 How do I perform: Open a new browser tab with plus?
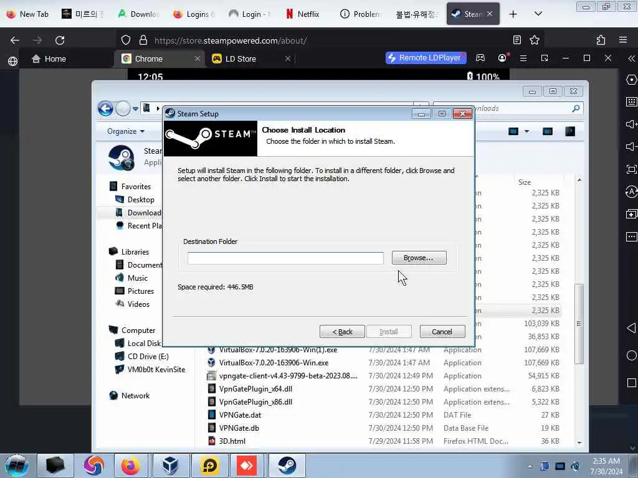coord(513,14)
